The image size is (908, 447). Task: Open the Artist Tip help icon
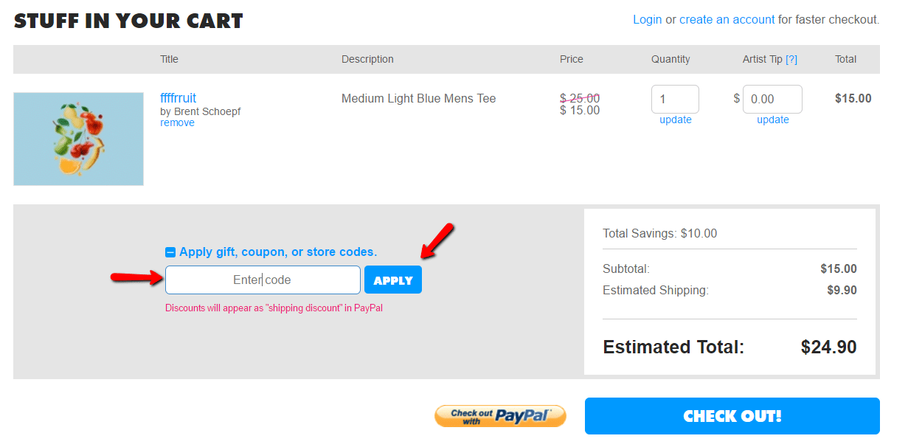[791, 59]
